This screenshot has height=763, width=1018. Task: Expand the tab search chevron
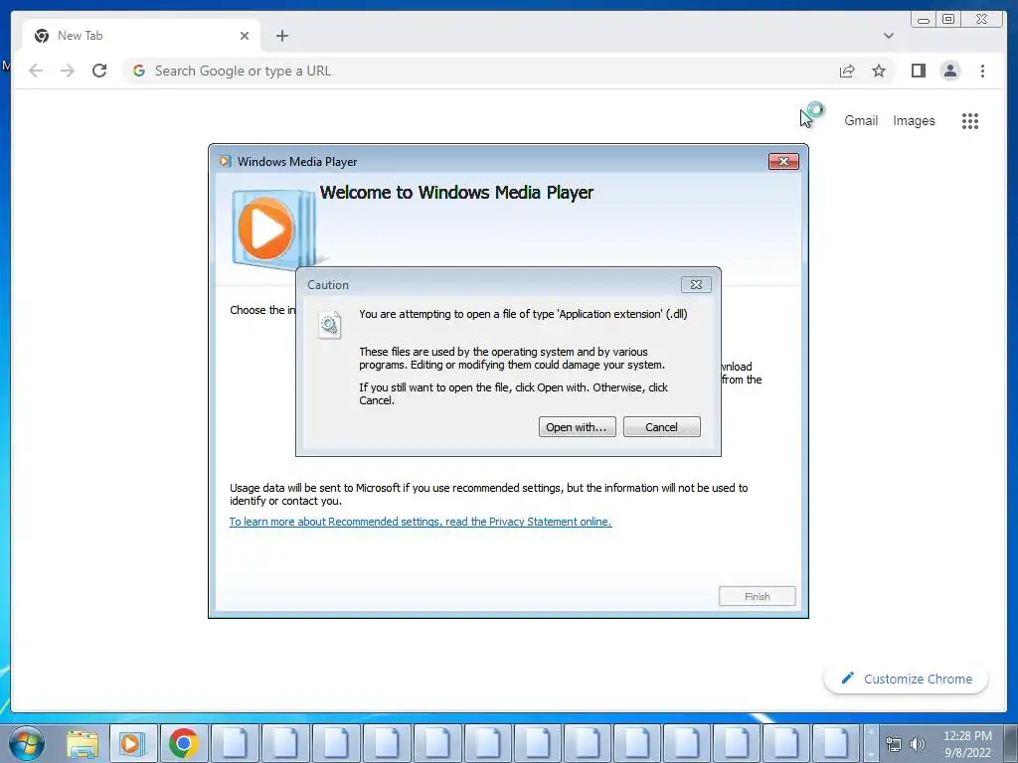pos(888,36)
